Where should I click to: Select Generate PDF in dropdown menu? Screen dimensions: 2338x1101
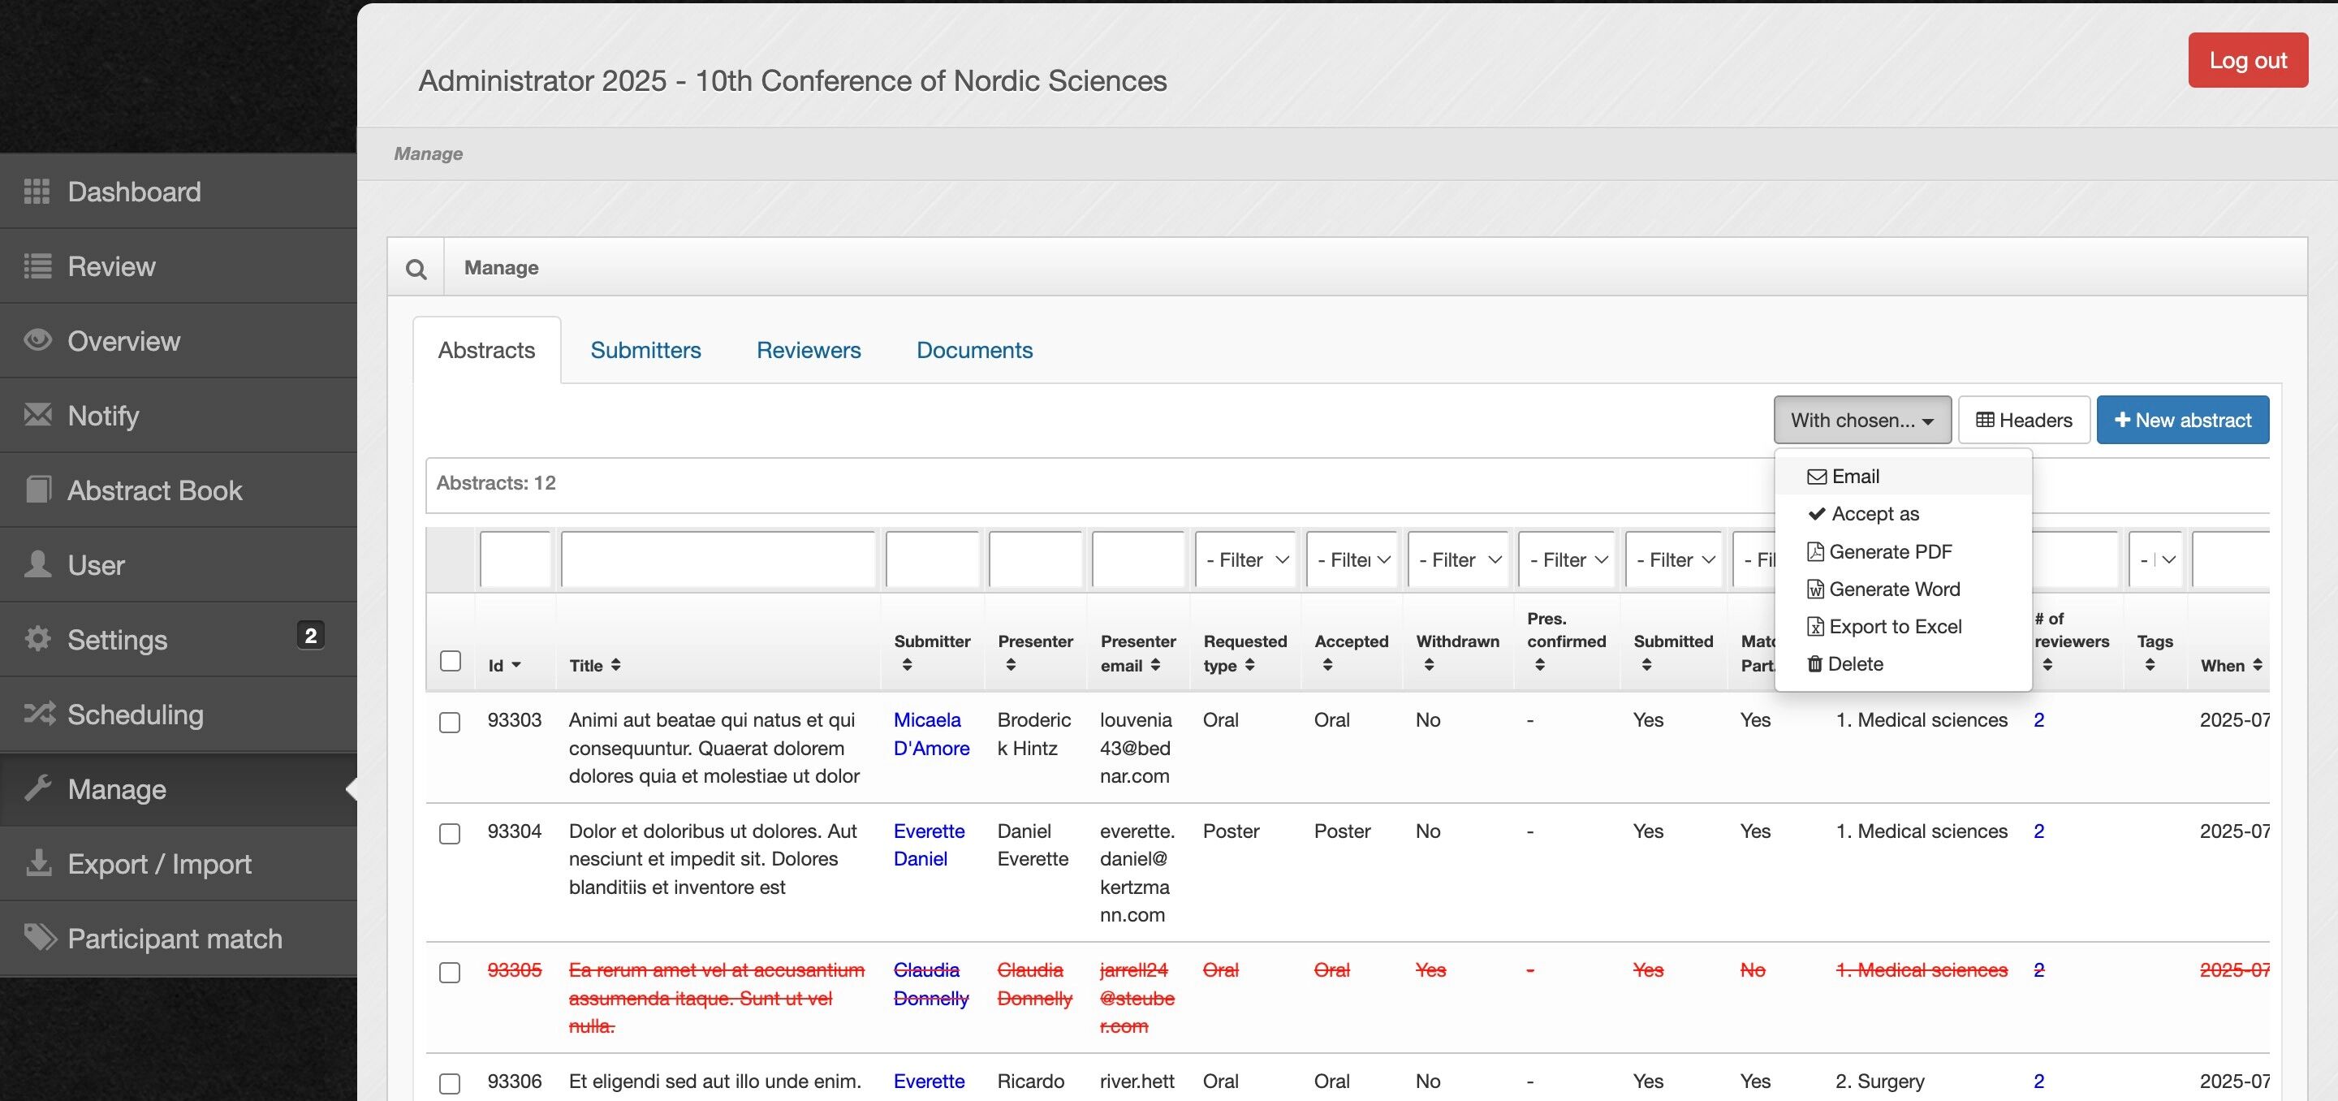1890,552
